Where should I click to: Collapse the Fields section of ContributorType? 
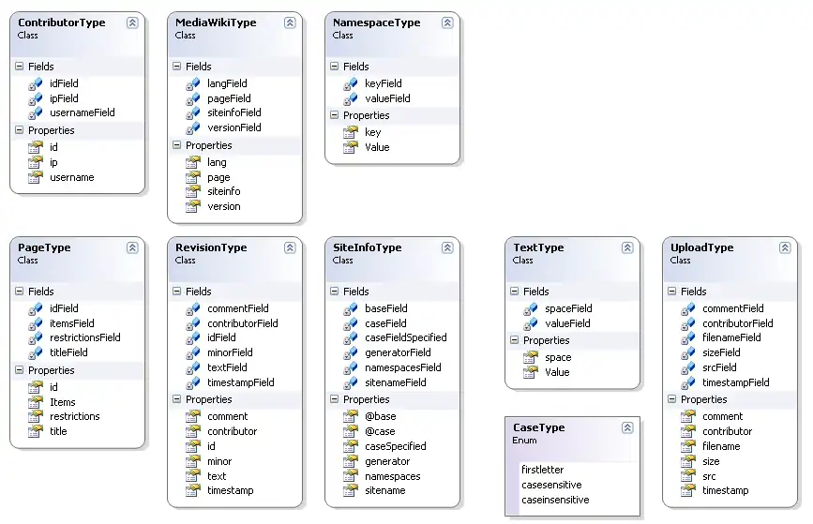[19, 67]
